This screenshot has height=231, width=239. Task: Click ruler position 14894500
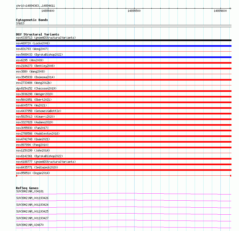point(134,11)
